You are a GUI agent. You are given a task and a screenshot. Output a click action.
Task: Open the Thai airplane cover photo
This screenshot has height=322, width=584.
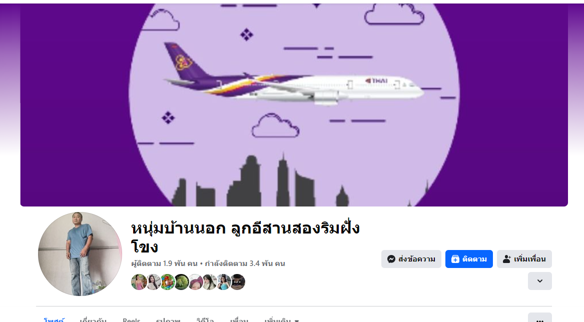pos(294,105)
